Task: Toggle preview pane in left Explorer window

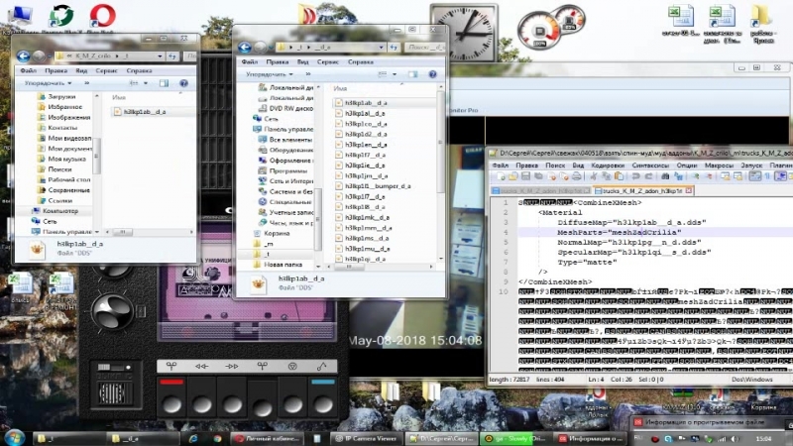Action: (x=164, y=83)
